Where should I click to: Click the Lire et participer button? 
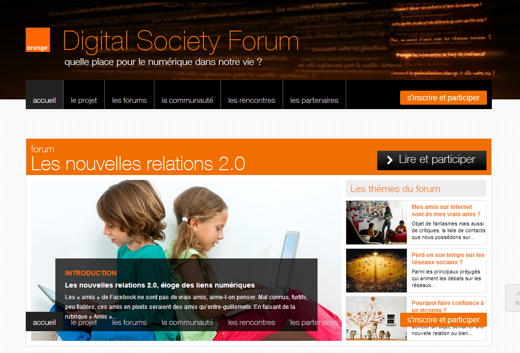(432, 160)
